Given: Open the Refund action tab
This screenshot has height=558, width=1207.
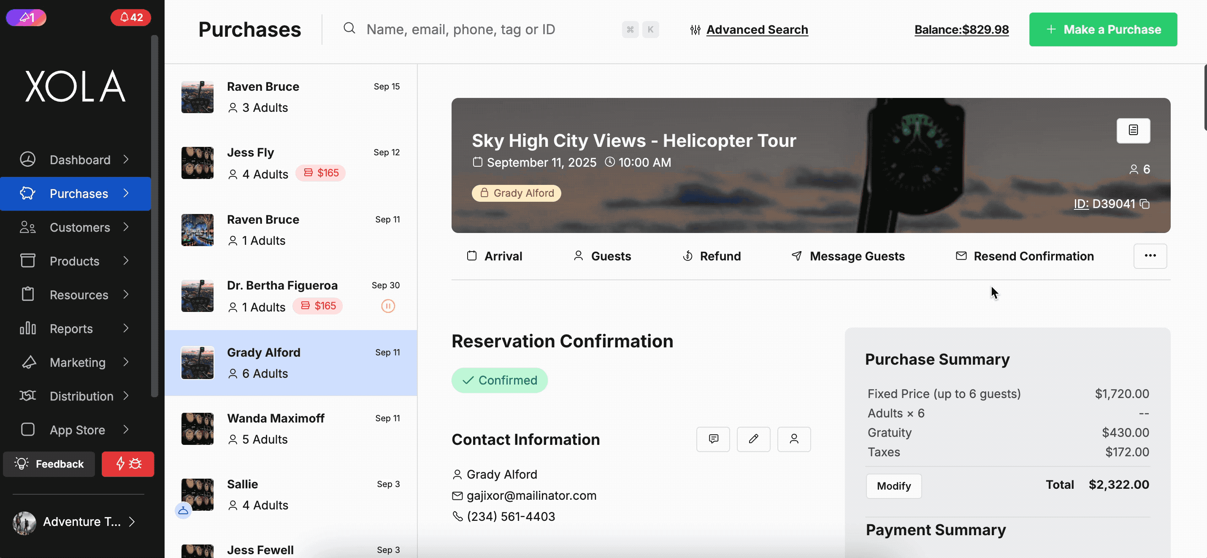Looking at the screenshot, I should point(711,256).
